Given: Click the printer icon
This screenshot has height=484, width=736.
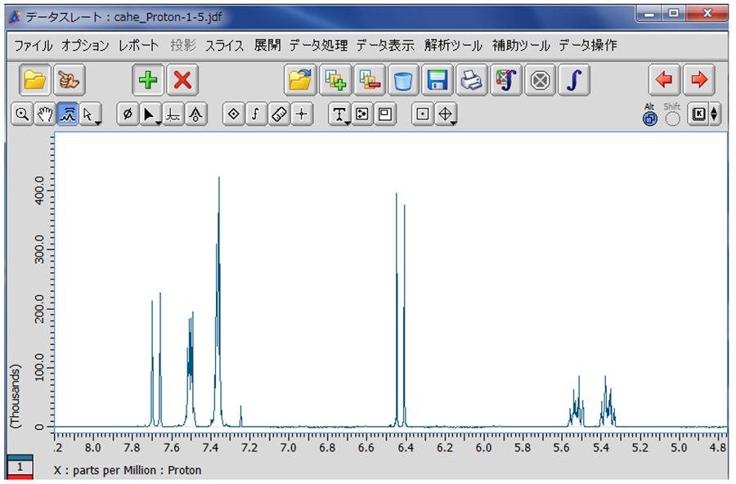Looking at the screenshot, I should point(471,80).
